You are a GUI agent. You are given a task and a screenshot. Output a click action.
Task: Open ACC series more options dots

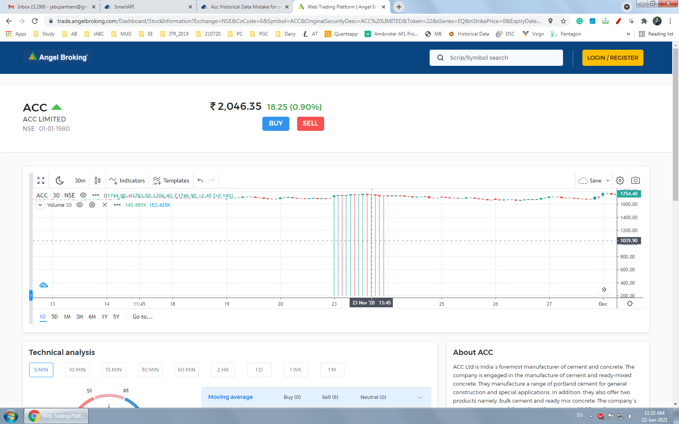tap(96, 195)
